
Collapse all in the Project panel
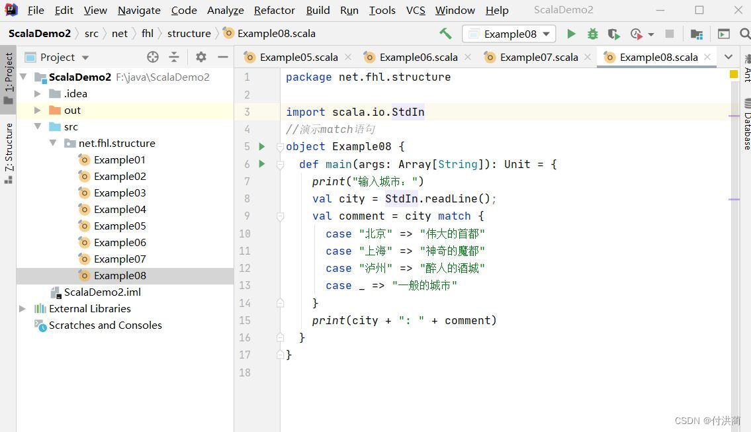coord(174,57)
